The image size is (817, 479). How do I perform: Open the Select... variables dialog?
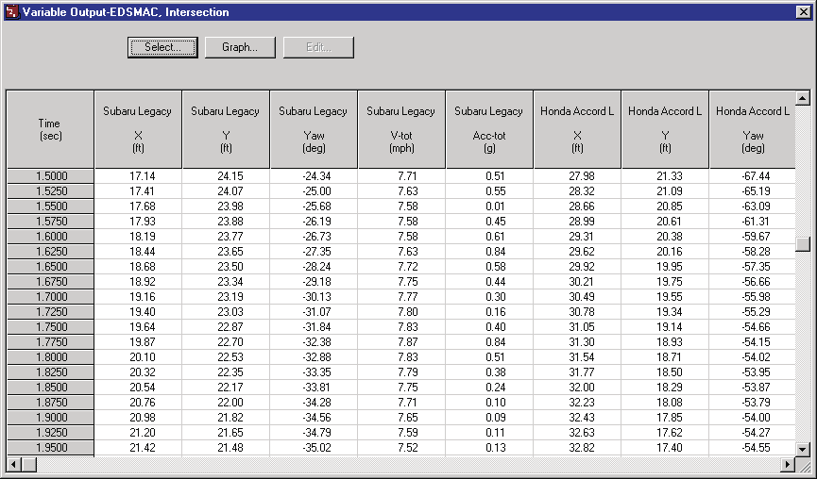pyautogui.click(x=162, y=47)
